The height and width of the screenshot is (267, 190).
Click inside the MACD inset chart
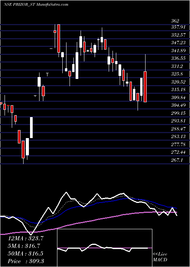(104, 248)
